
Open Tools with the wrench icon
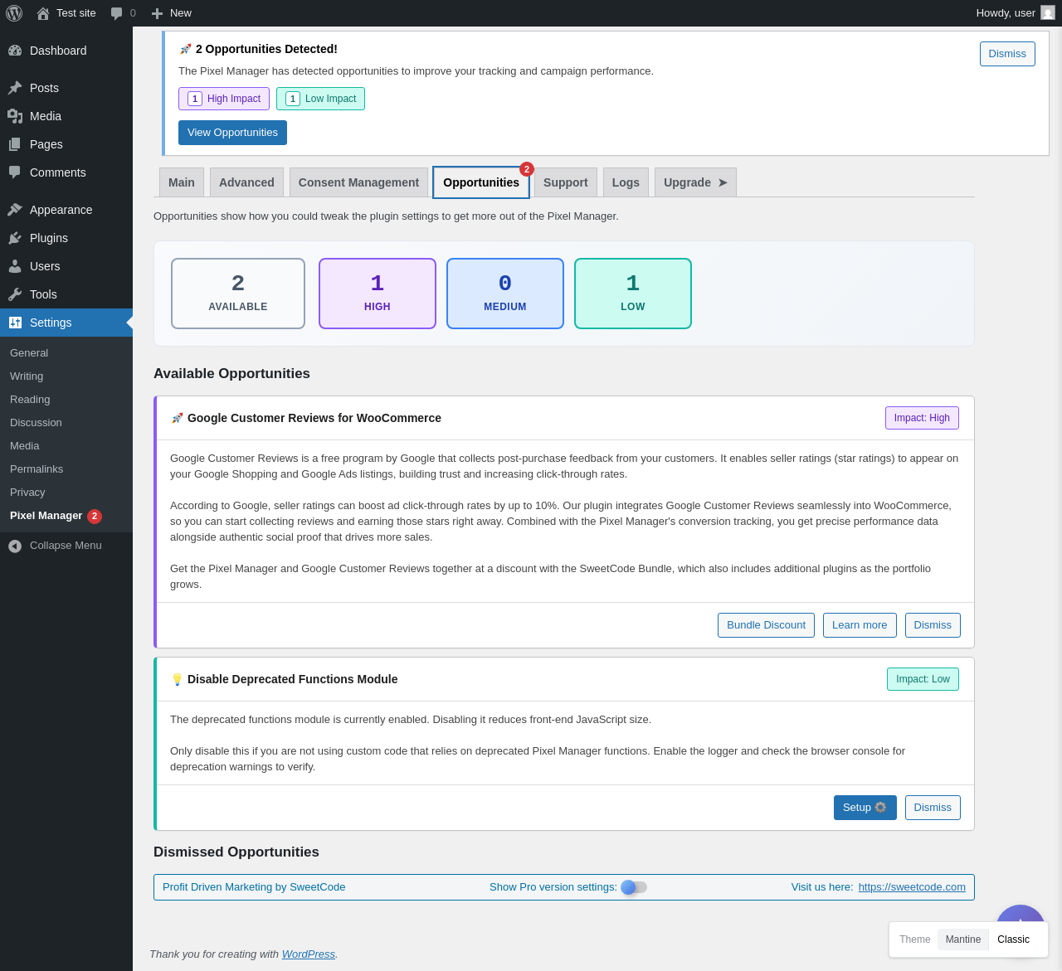pos(15,294)
